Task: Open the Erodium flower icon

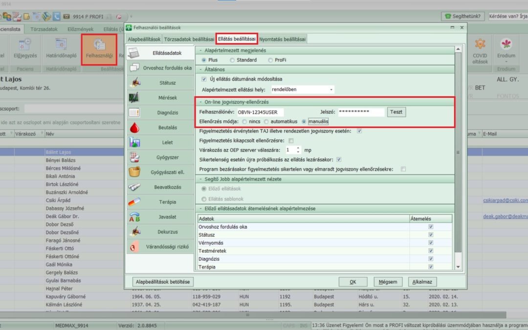Action: point(506,45)
